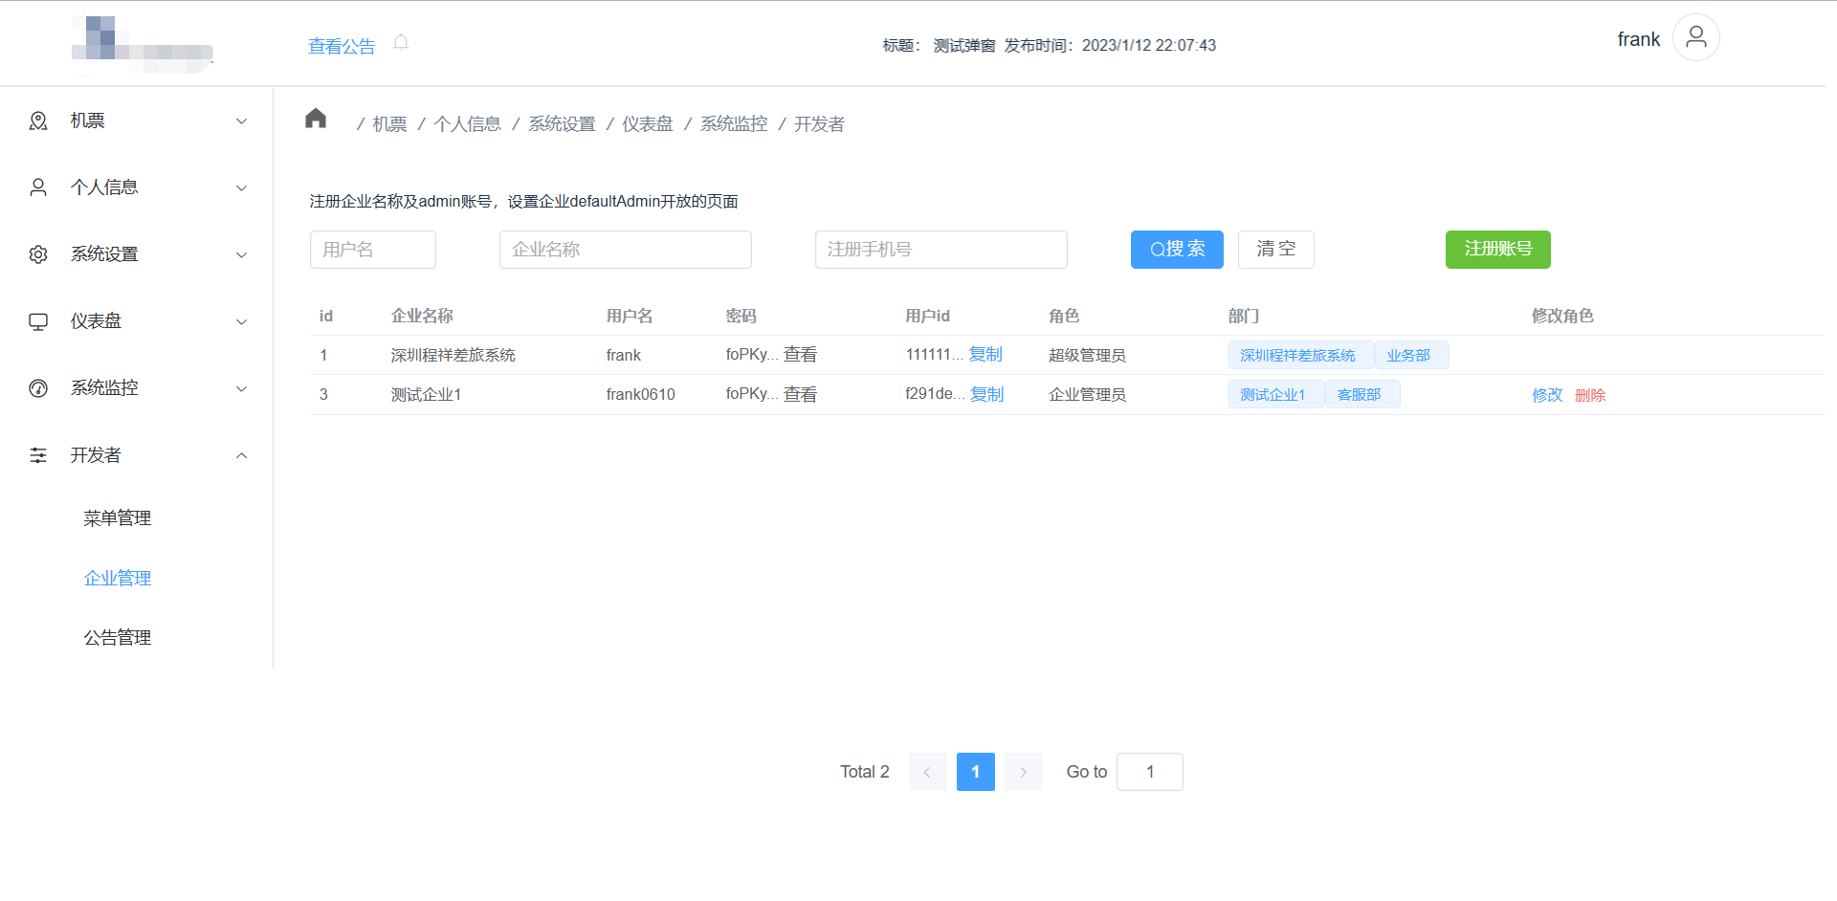The image size is (1837, 901).
Task: Click the announcement title 测试弹窗 text
Action: point(964,45)
